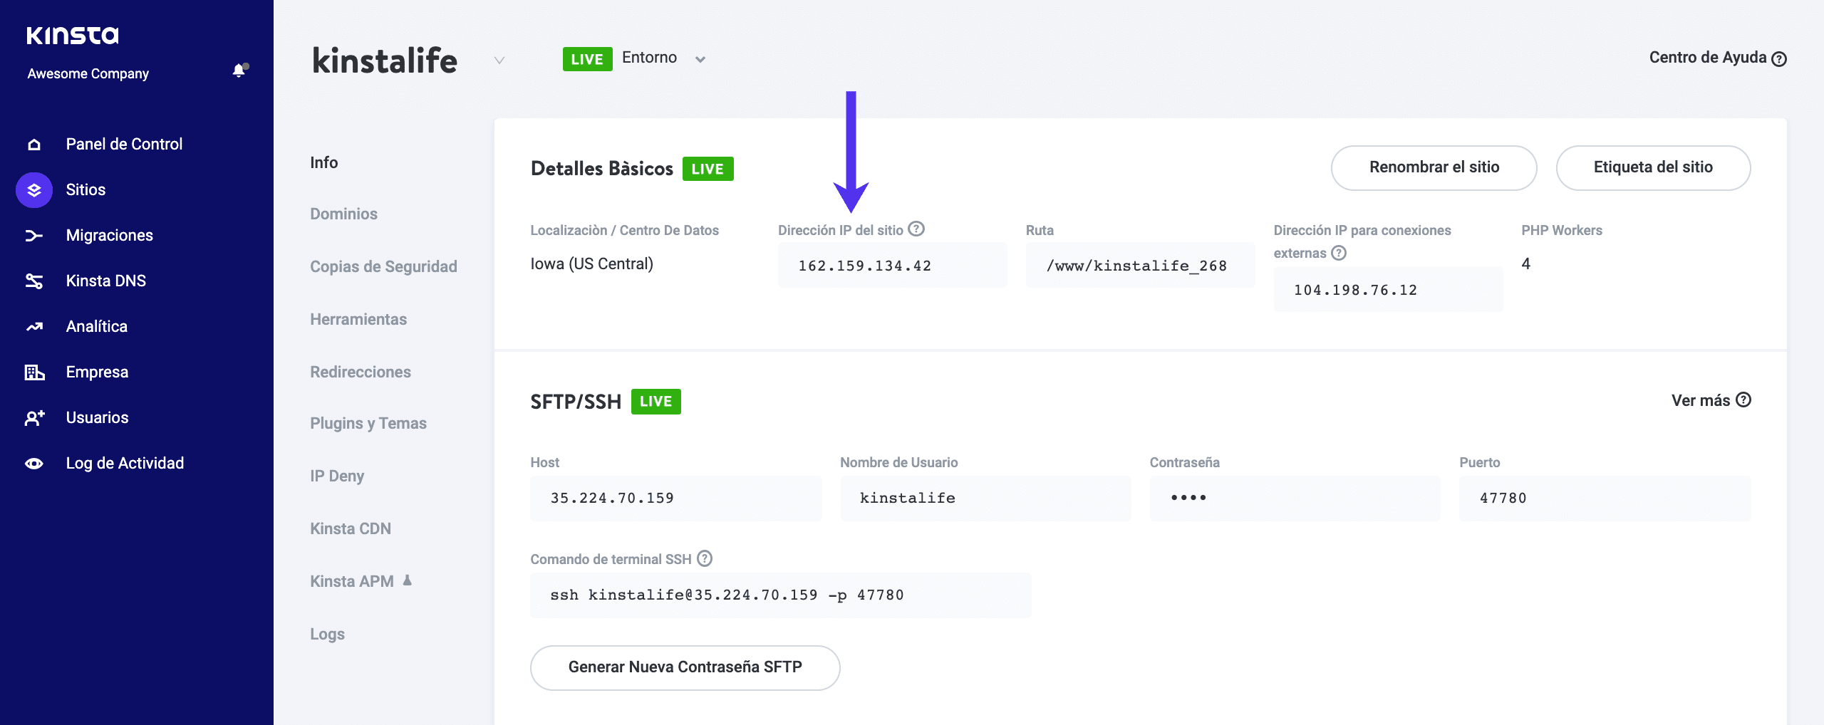The height and width of the screenshot is (725, 1824).
Task: Click the Log de Actividad eye icon
Action: (34, 464)
